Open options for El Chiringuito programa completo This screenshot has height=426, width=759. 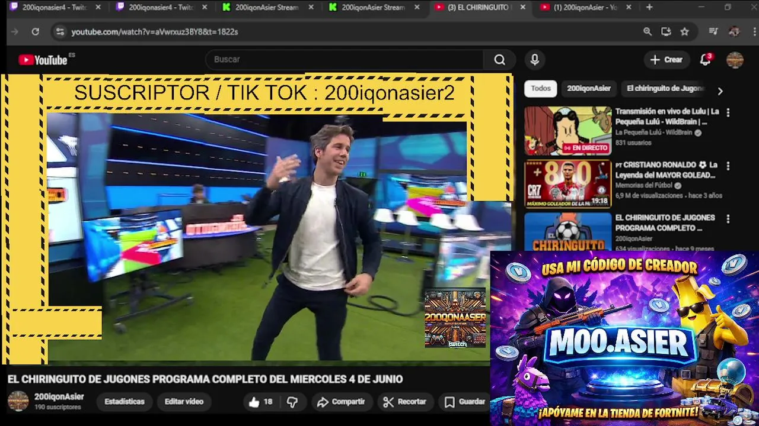pos(728,219)
